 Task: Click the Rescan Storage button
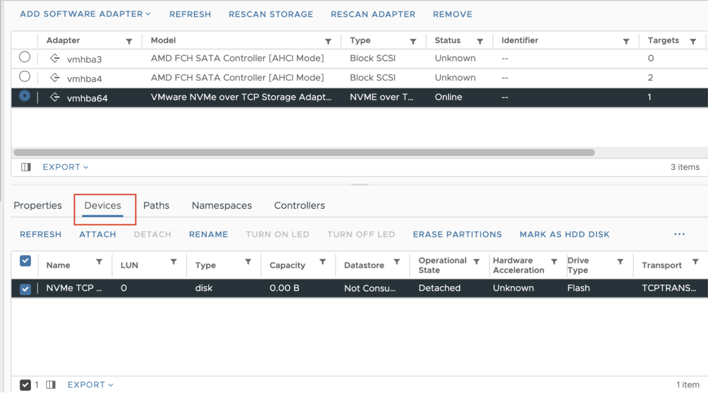coord(271,15)
